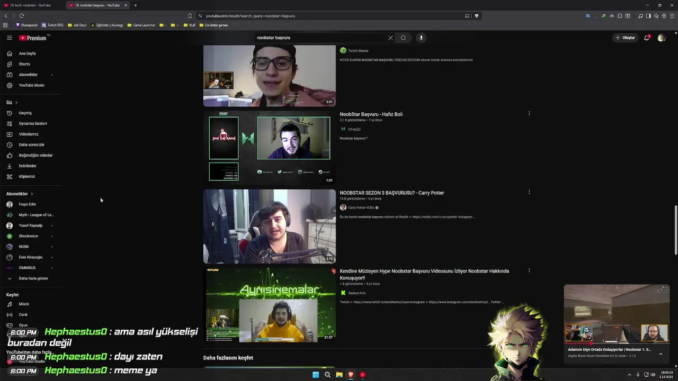Expand the Siz section chevron

pos(16,102)
